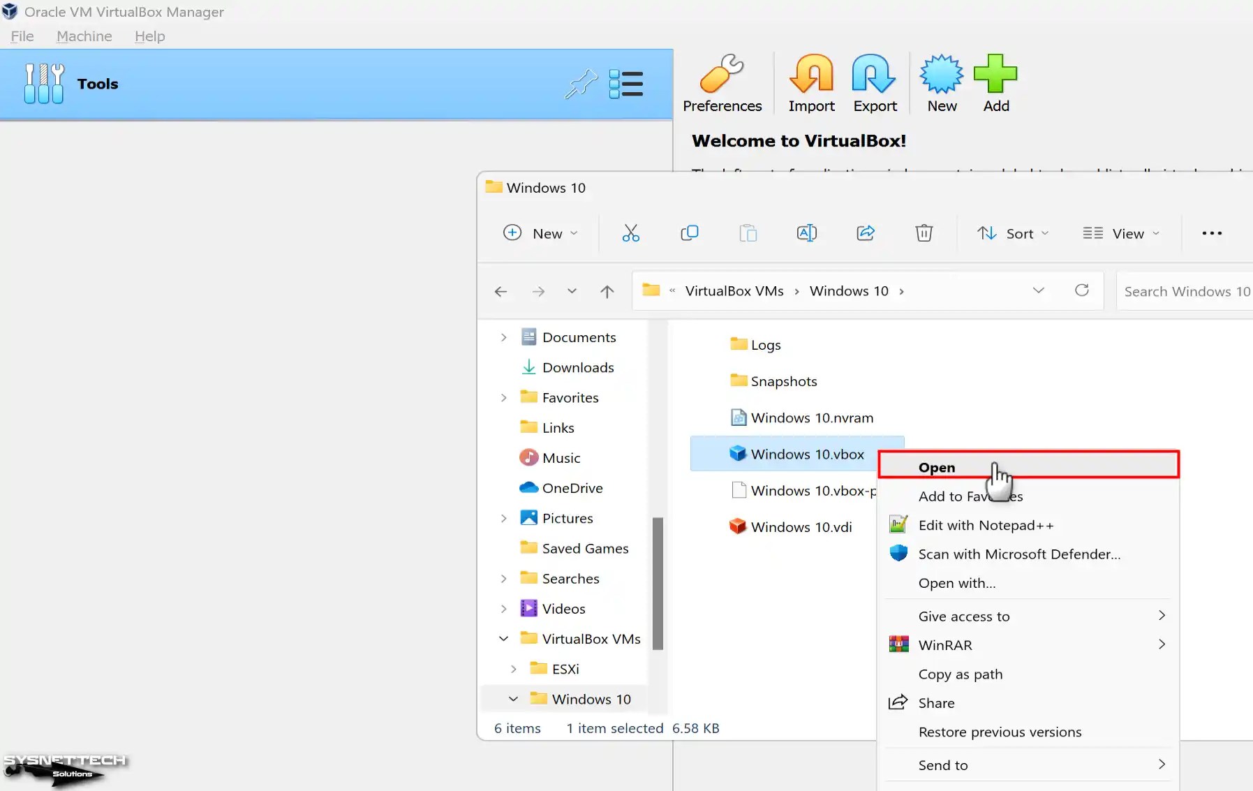1253x791 pixels.
Task: Click the Delete trash icon
Action: 923,233
